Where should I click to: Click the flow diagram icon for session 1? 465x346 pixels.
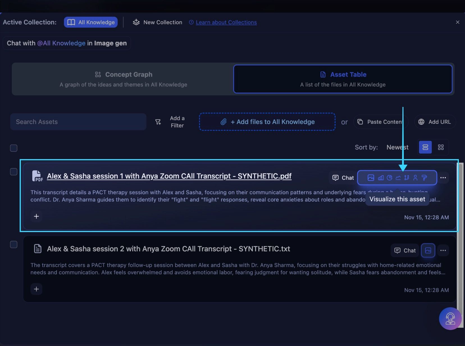tap(407, 178)
